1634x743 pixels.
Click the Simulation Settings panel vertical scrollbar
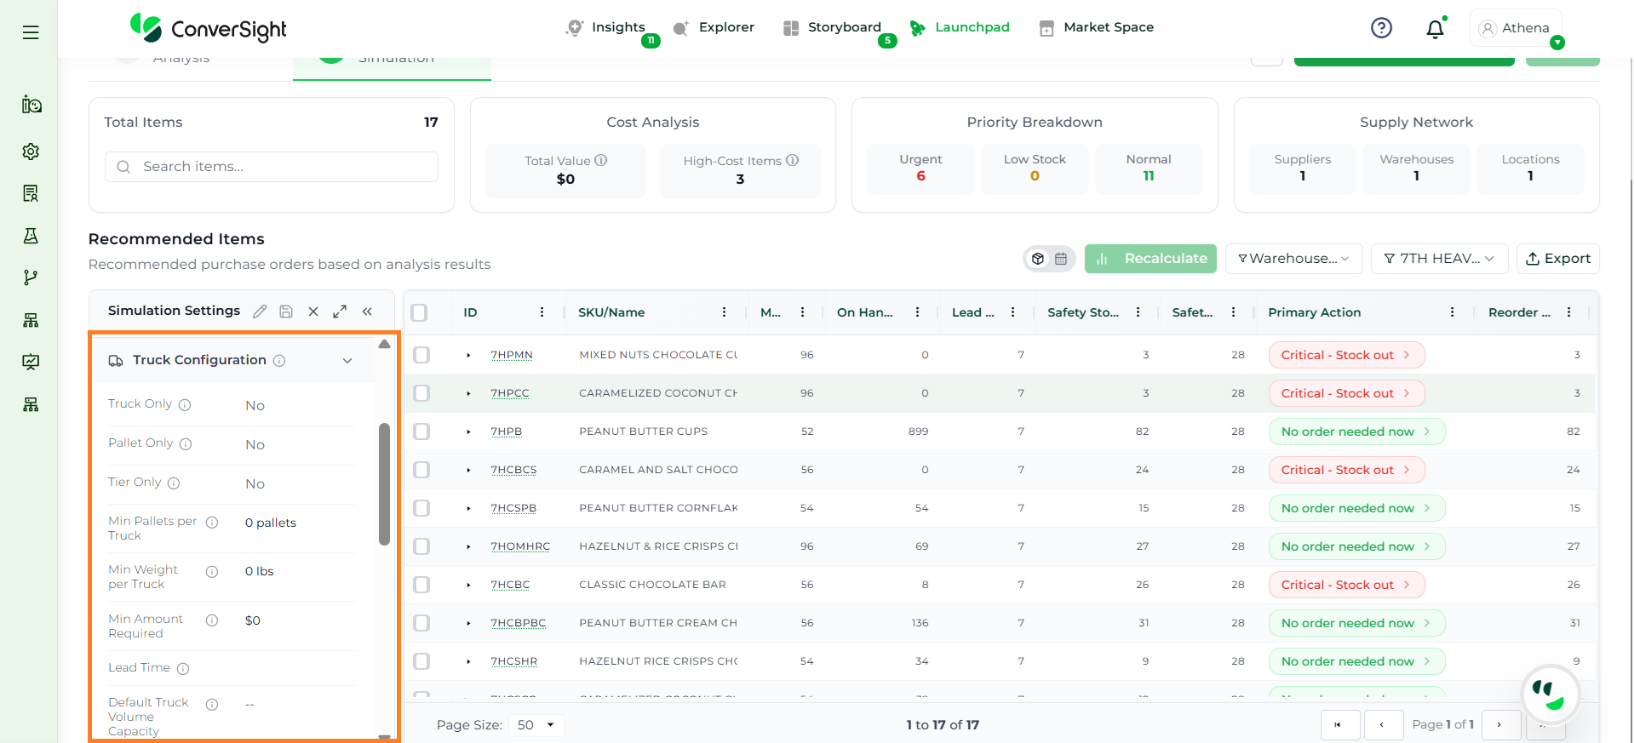(x=384, y=483)
